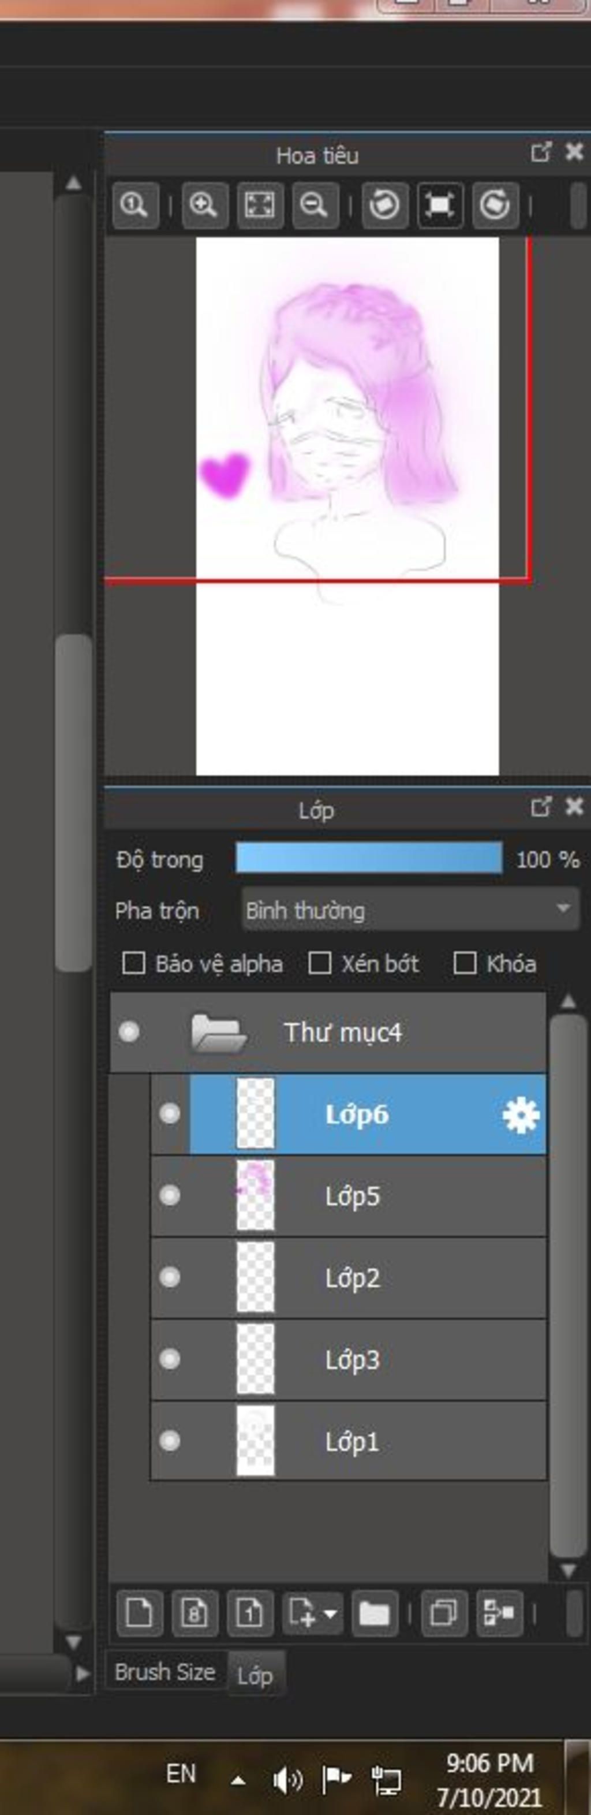Click the zoom out magnifier icon

click(314, 205)
